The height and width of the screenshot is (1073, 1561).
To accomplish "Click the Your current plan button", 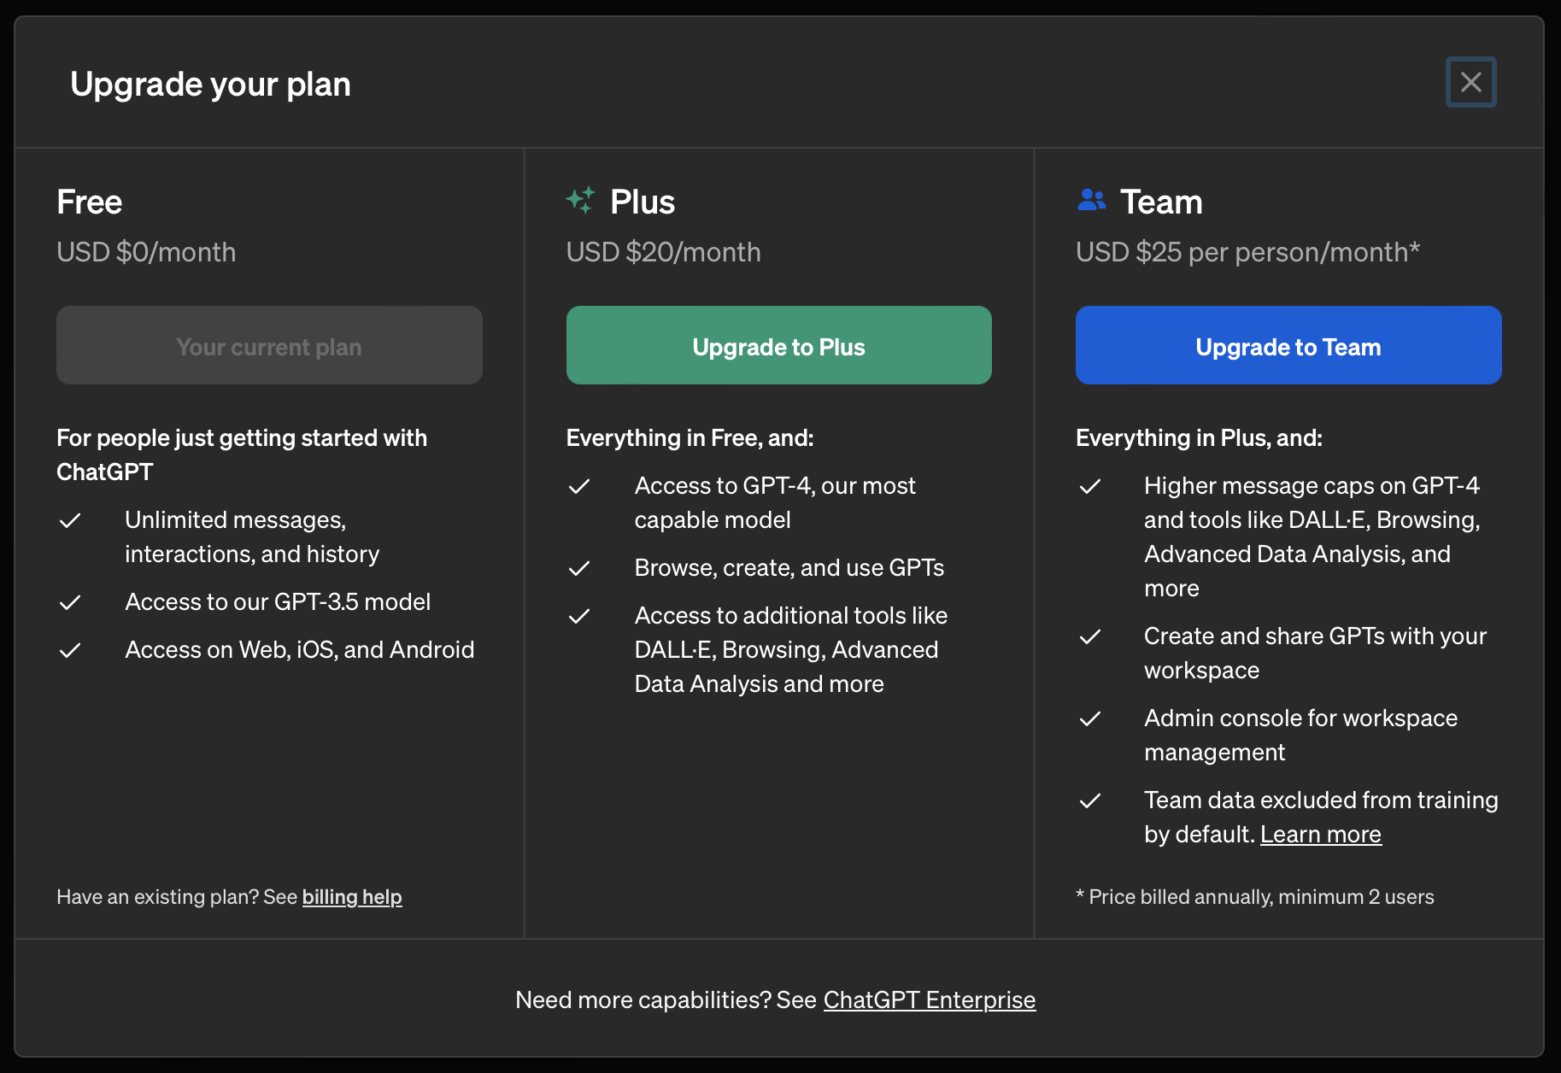I will coord(269,346).
